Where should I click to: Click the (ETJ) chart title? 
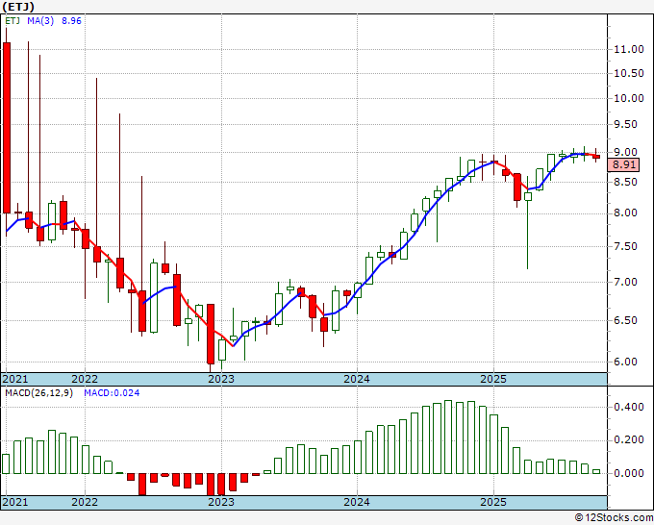(x=18, y=7)
